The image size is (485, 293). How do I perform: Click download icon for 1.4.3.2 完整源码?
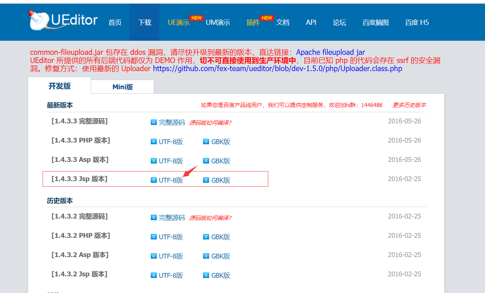154,217
